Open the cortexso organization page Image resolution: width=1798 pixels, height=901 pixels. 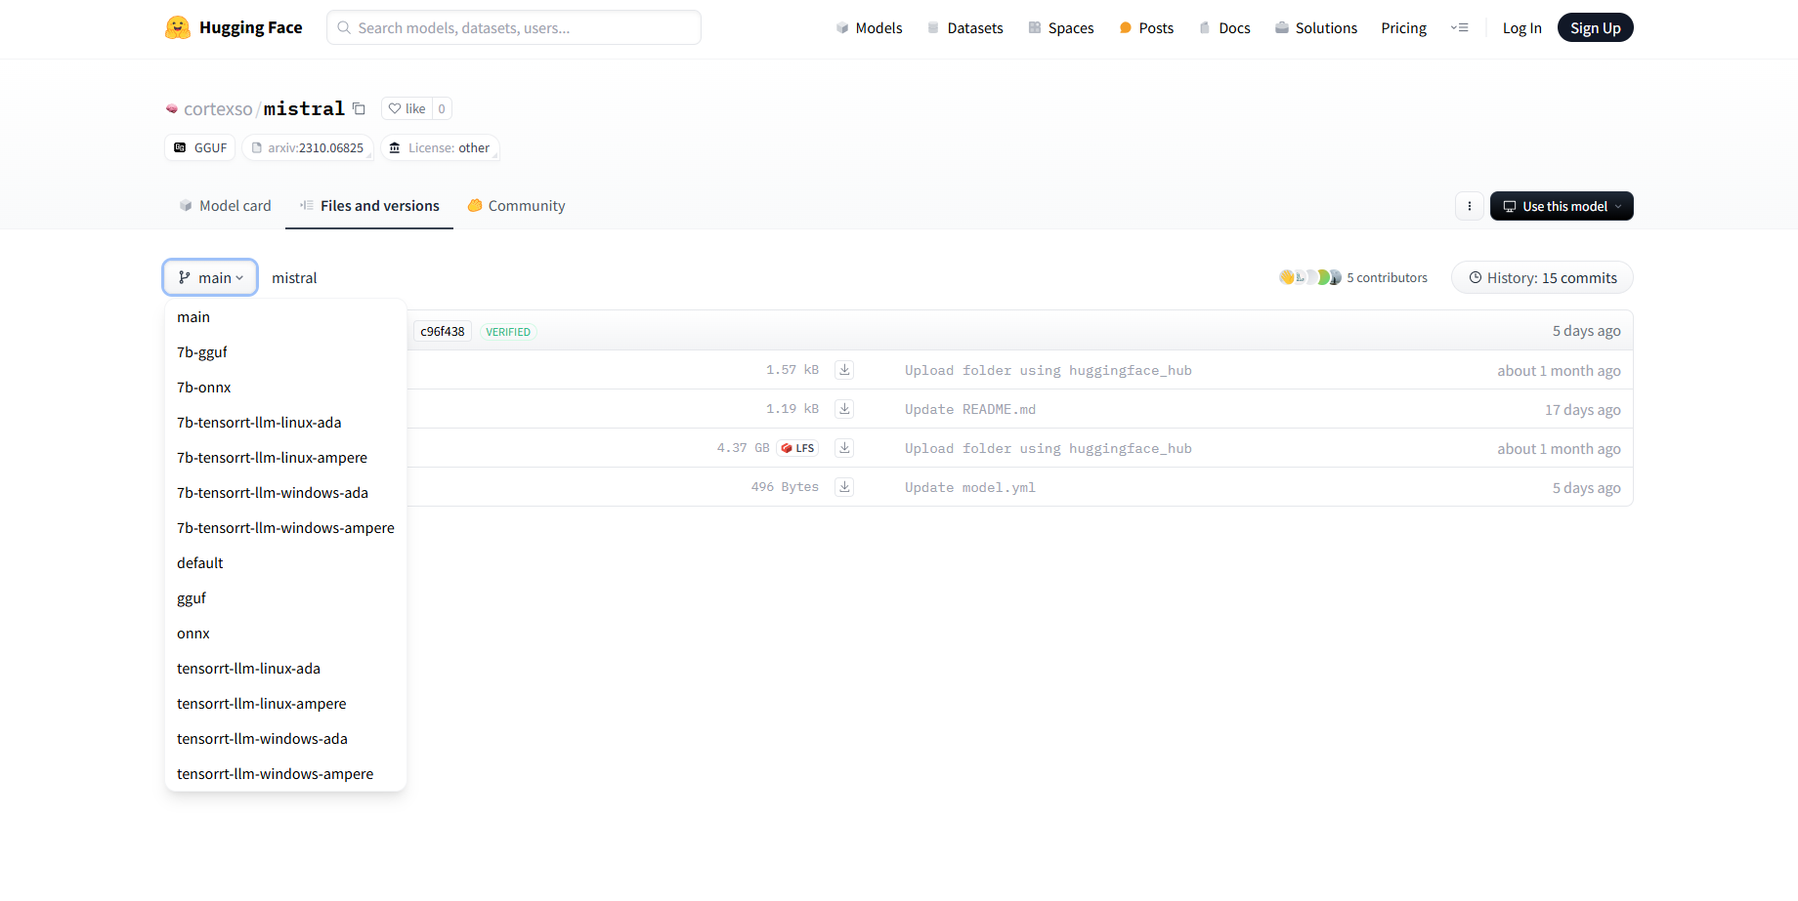pyautogui.click(x=218, y=108)
